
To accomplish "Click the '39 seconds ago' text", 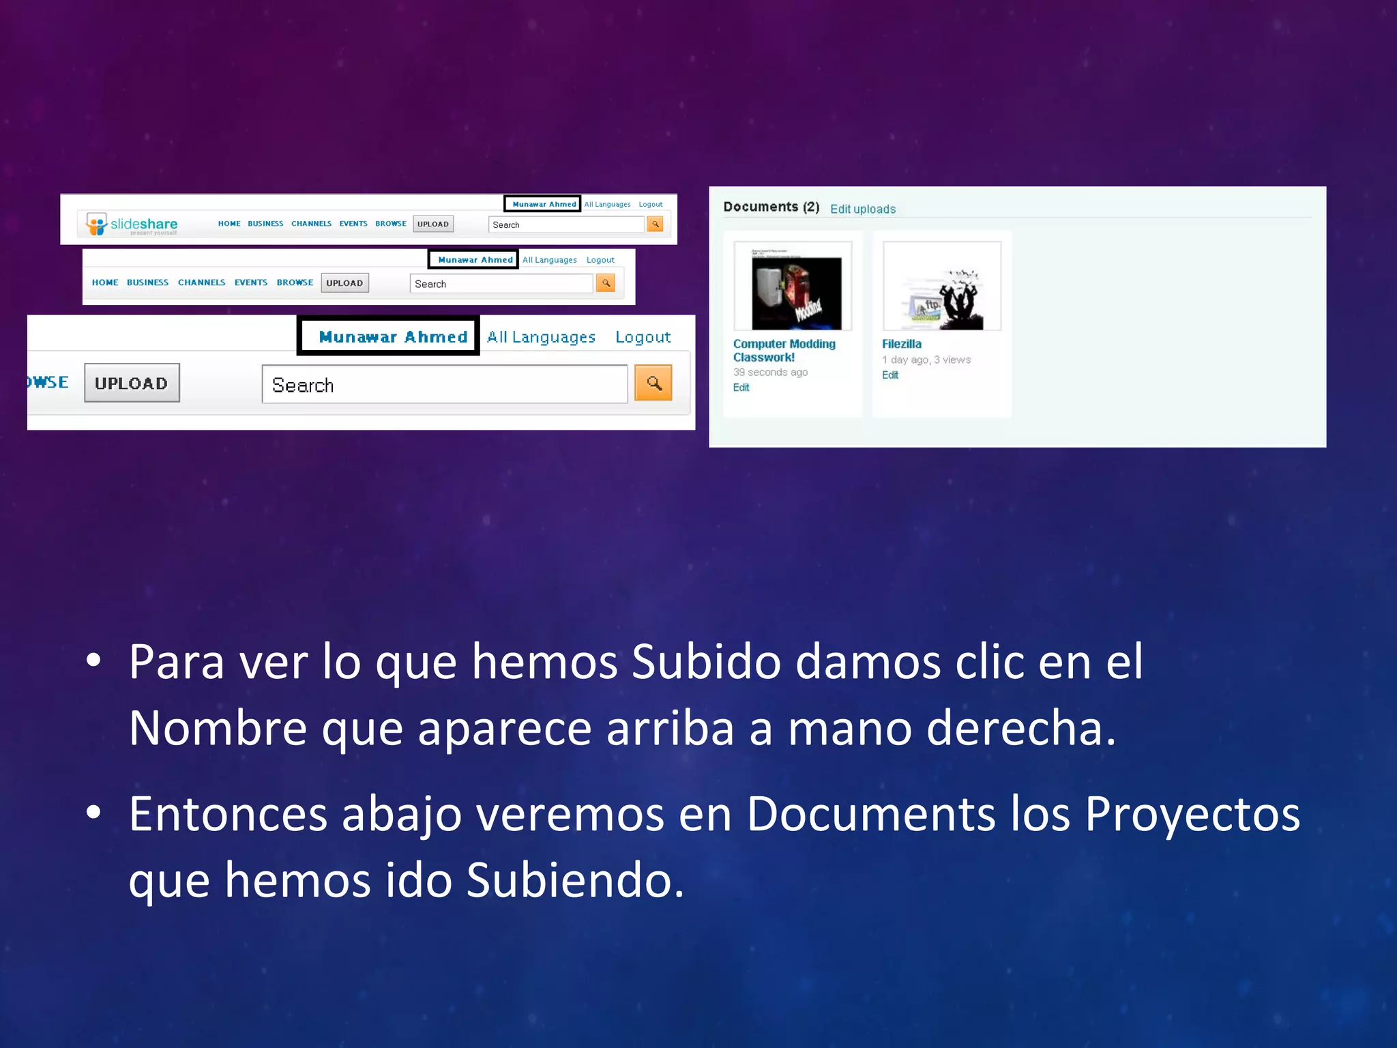I will click(x=770, y=373).
